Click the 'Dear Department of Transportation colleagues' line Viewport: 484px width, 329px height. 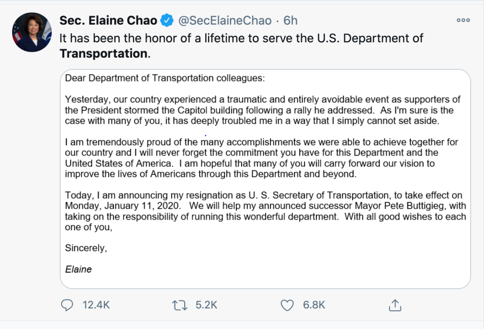point(165,78)
